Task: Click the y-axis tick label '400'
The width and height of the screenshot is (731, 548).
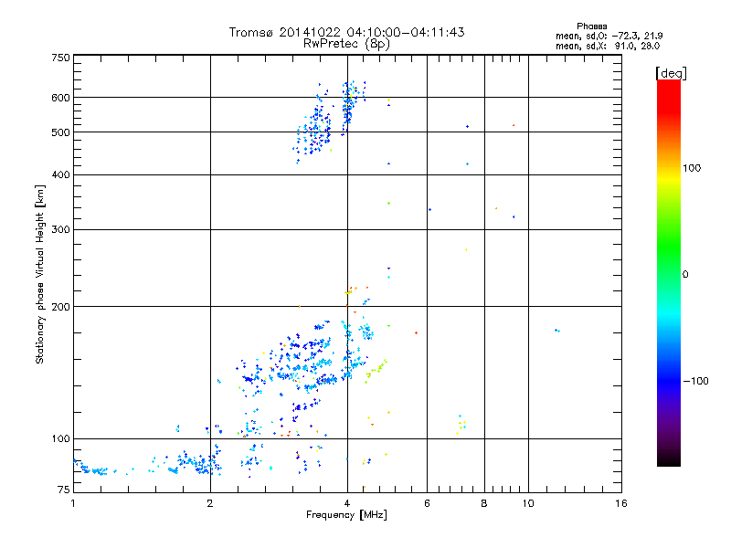Action: coord(60,175)
